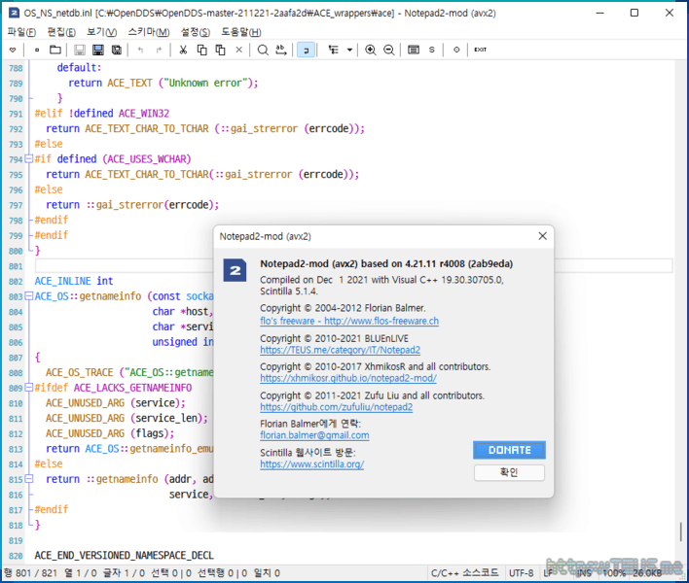Place cursor on empty line 801
This screenshot has height=583, width=689.
click(x=353, y=266)
